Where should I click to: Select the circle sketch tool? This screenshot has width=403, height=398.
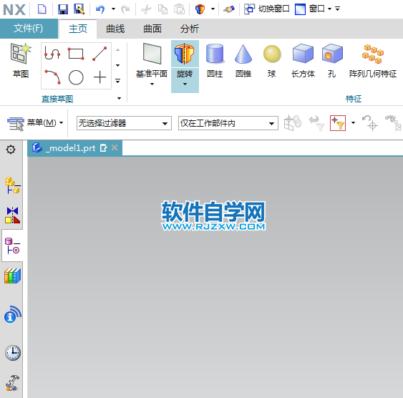click(76, 77)
